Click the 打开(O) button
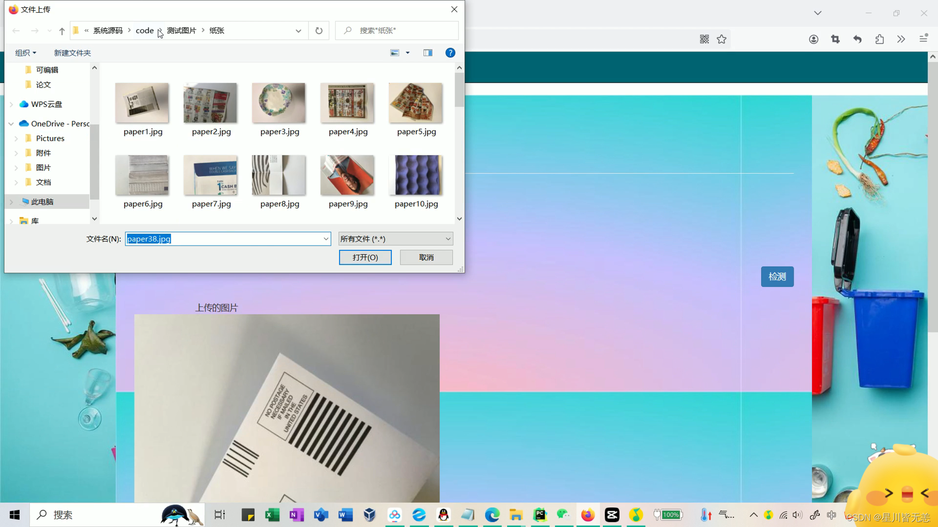 click(x=365, y=257)
